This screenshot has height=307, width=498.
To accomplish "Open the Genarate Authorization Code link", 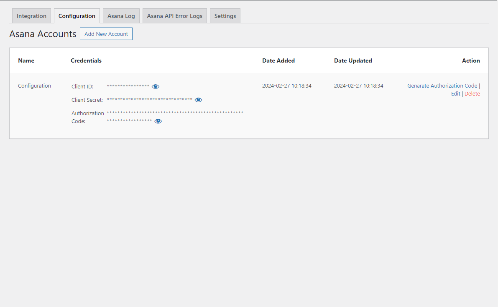I will tap(442, 86).
